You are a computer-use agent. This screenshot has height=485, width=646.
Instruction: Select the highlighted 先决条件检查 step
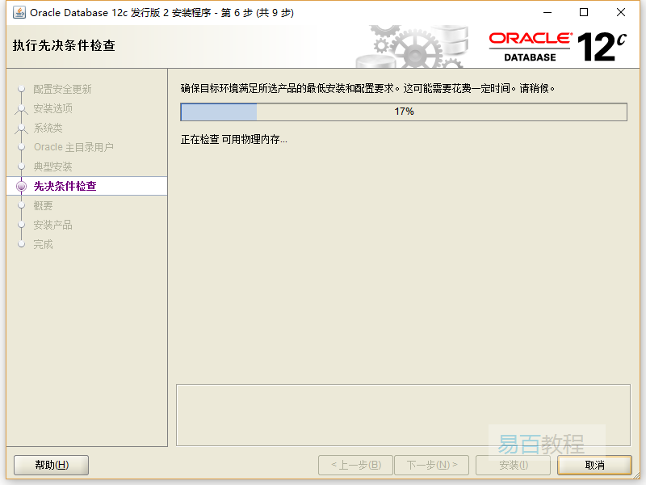click(x=65, y=186)
